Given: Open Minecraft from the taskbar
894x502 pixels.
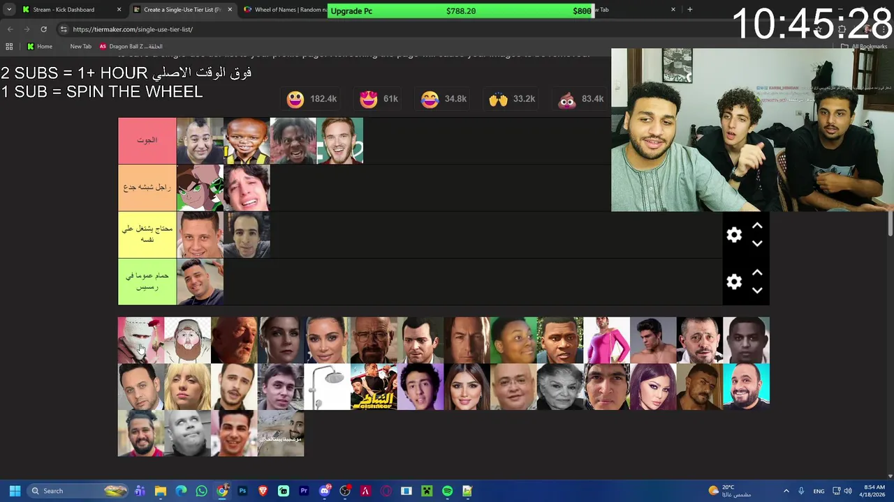Looking at the screenshot, I should [x=427, y=491].
